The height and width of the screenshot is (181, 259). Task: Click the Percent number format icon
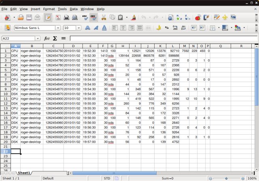(x=167, y=28)
